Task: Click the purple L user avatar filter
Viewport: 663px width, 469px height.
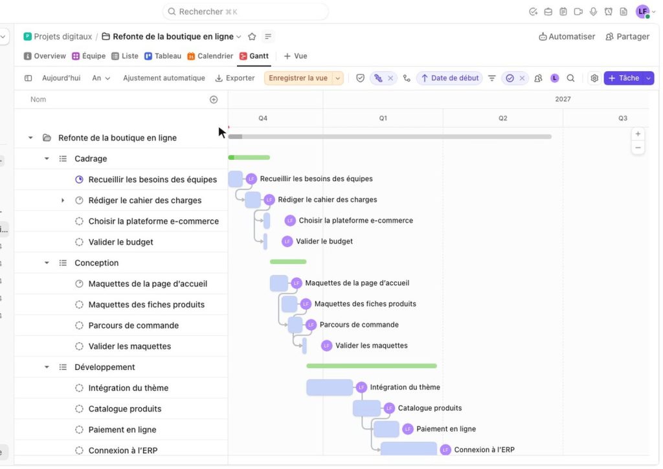Action: tap(555, 78)
